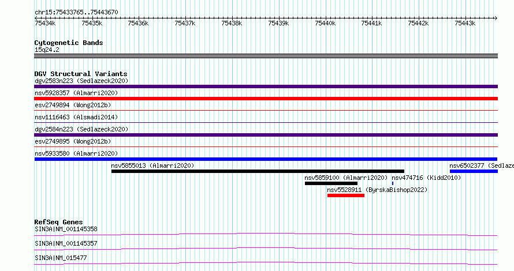Image resolution: width=514 pixels, height=271 pixels.
Task: Click the 75443k ruler tick label
Action: tap(465, 23)
